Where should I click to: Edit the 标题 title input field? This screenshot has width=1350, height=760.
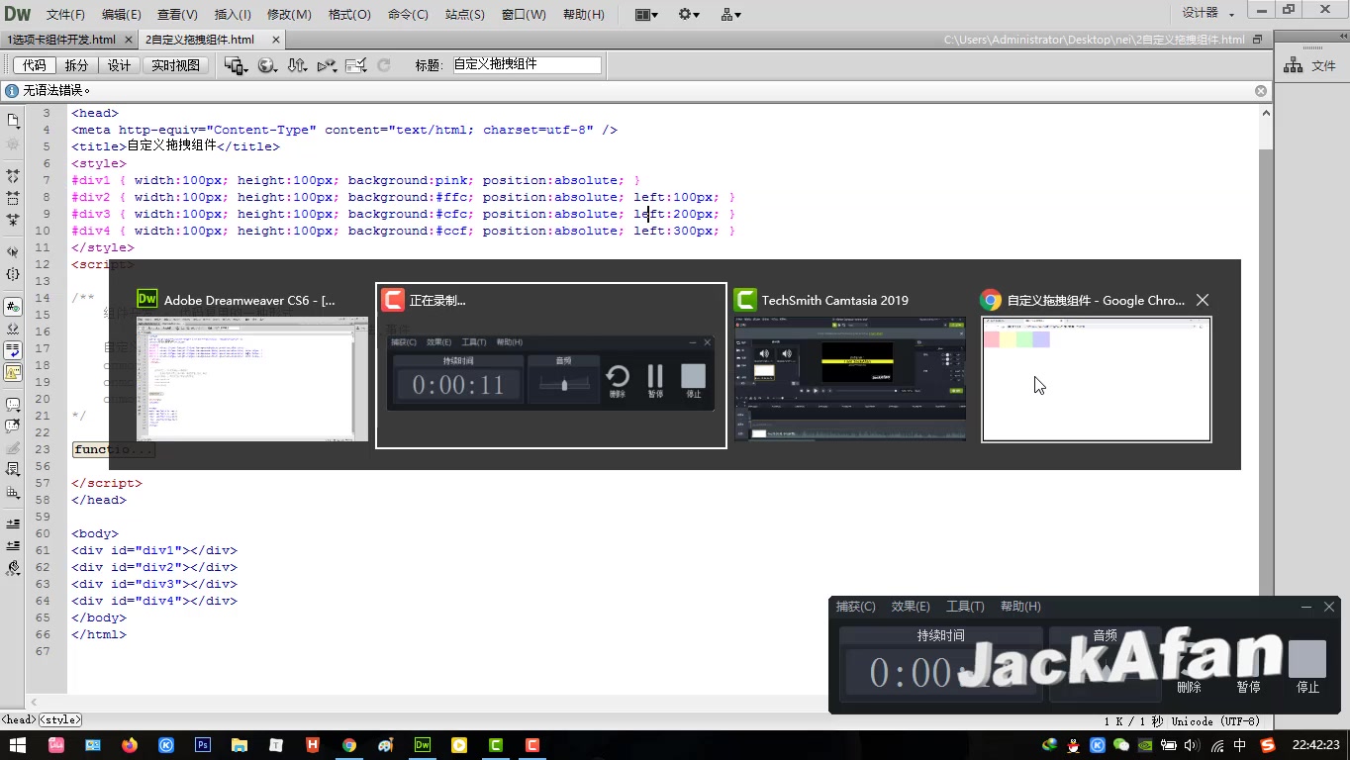tap(527, 65)
